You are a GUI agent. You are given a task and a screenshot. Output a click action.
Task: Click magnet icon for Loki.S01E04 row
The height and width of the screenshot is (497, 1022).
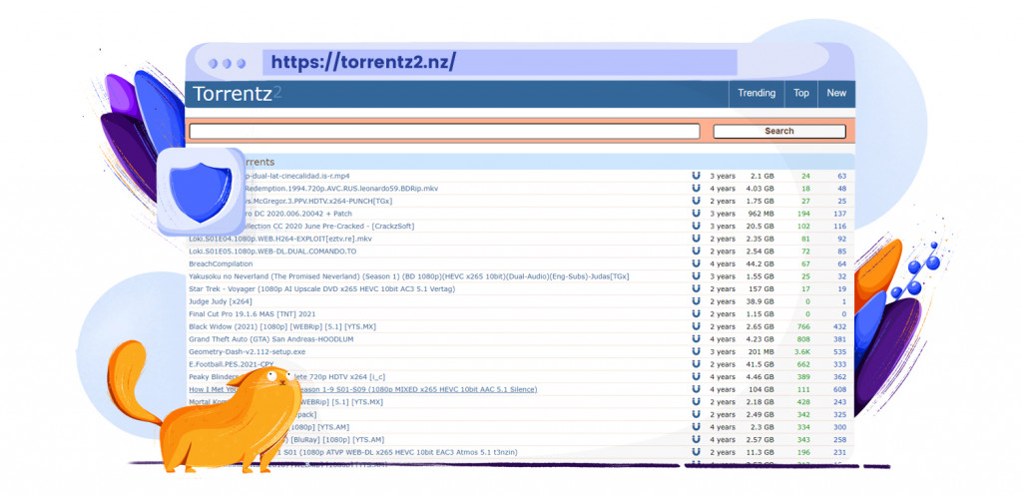[696, 239]
